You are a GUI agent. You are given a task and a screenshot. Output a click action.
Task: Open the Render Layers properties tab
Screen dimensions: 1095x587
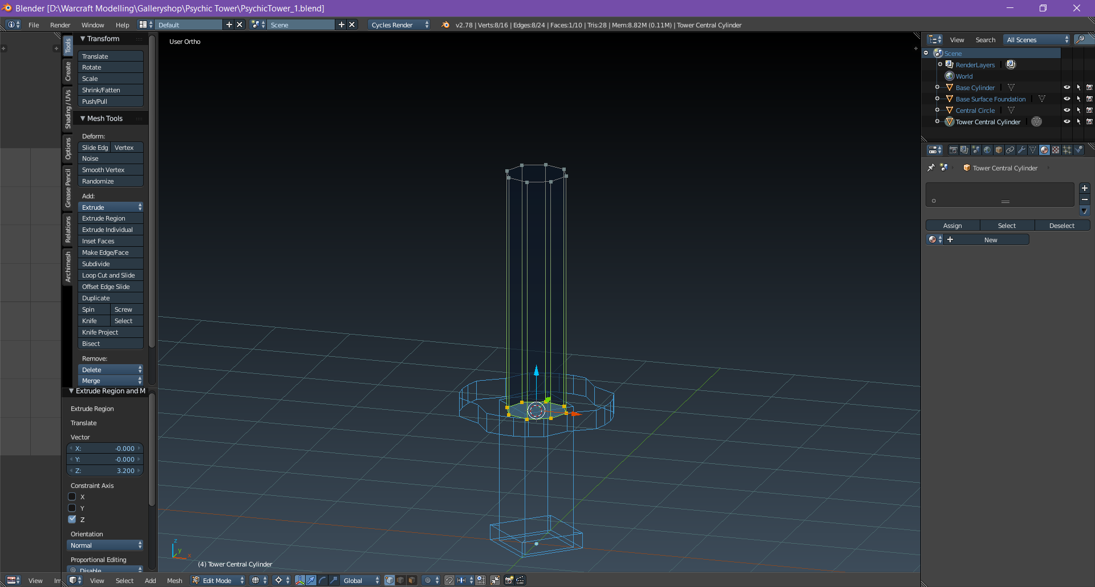point(964,150)
